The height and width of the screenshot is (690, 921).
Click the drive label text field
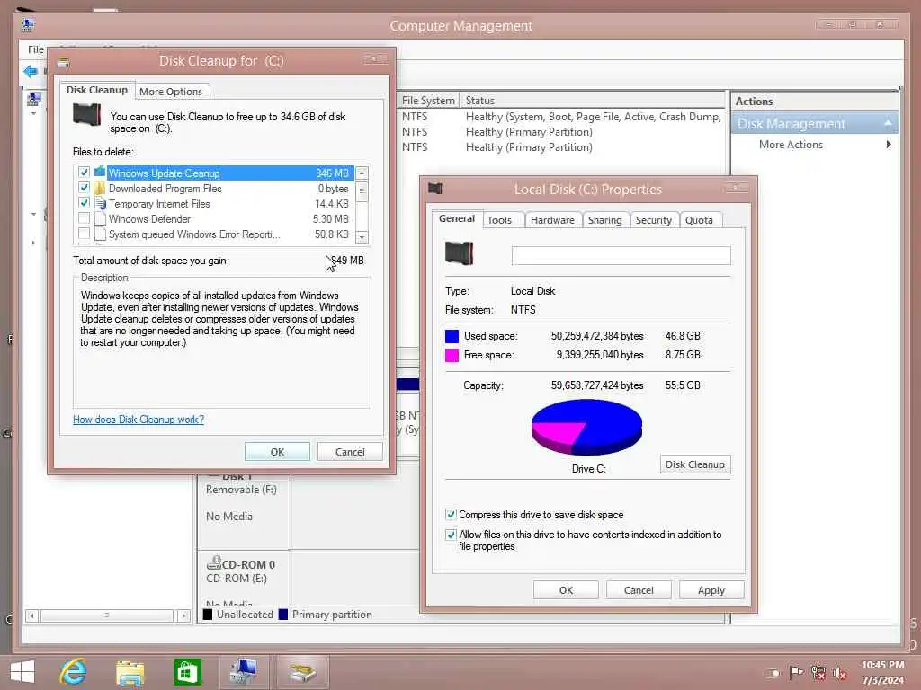[x=621, y=256]
